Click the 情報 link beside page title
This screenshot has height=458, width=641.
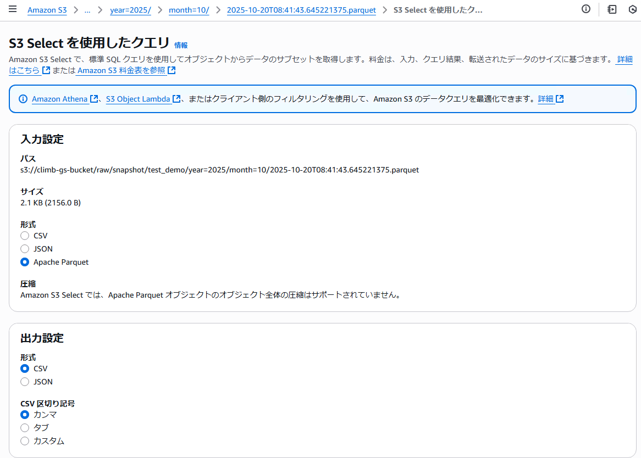point(180,46)
